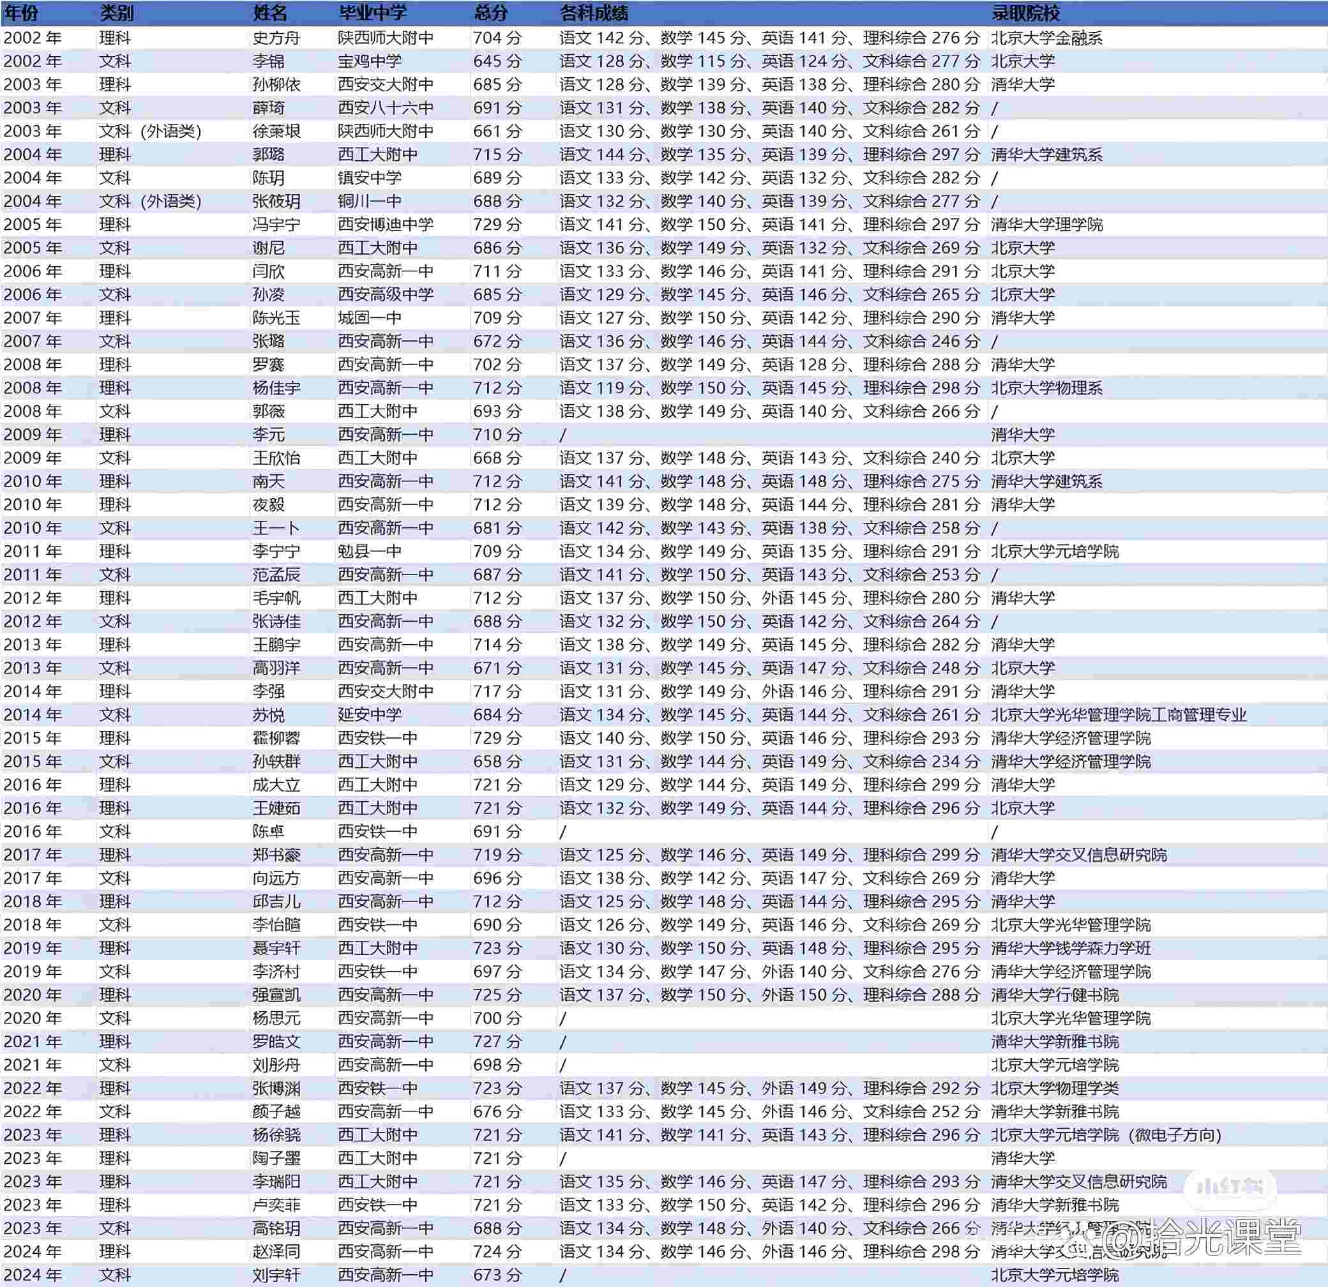
Task: Select the name cell 霍柳璐
Action: tap(276, 739)
